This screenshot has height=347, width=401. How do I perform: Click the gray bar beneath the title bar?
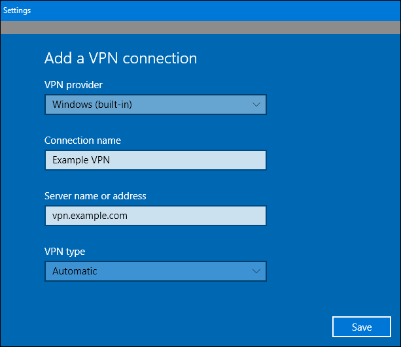click(x=200, y=27)
